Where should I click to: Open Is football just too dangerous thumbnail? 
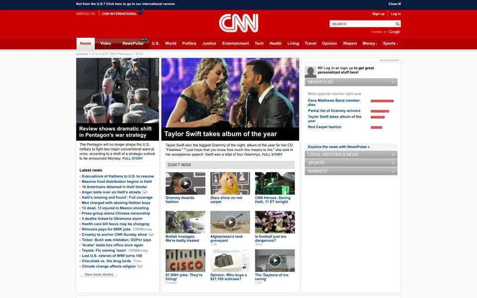[275, 222]
